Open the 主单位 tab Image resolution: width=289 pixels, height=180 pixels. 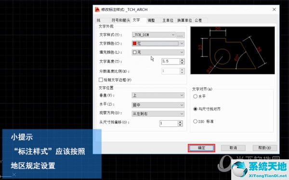point(168,20)
